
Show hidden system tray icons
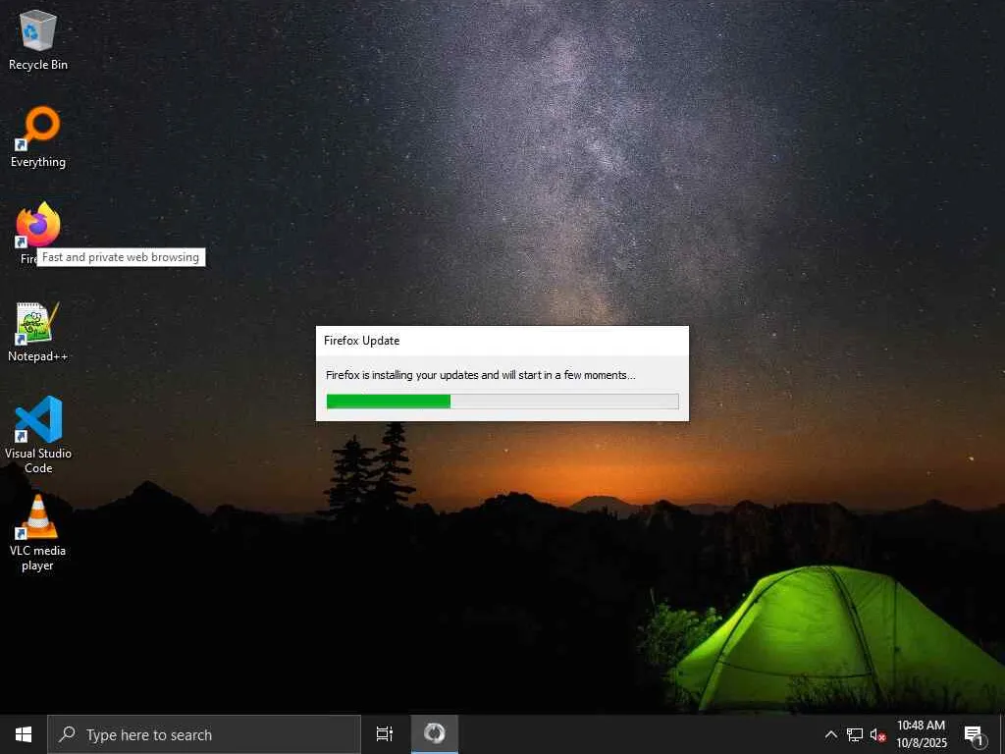[x=830, y=734]
